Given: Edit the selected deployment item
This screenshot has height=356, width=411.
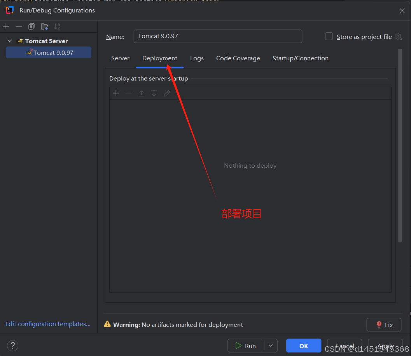Looking at the screenshot, I should pyautogui.click(x=167, y=93).
